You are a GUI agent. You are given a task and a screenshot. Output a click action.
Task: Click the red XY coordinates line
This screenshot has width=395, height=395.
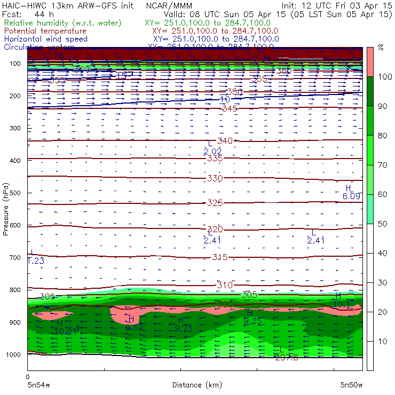pos(215,31)
